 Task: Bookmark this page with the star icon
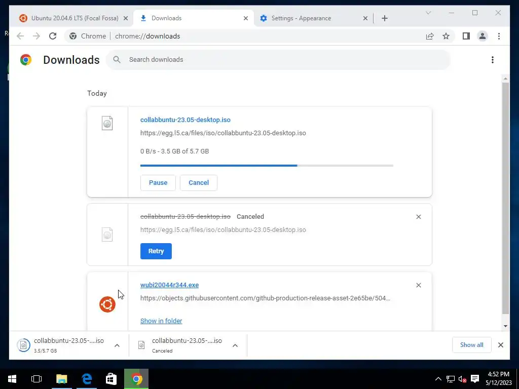pos(446,36)
